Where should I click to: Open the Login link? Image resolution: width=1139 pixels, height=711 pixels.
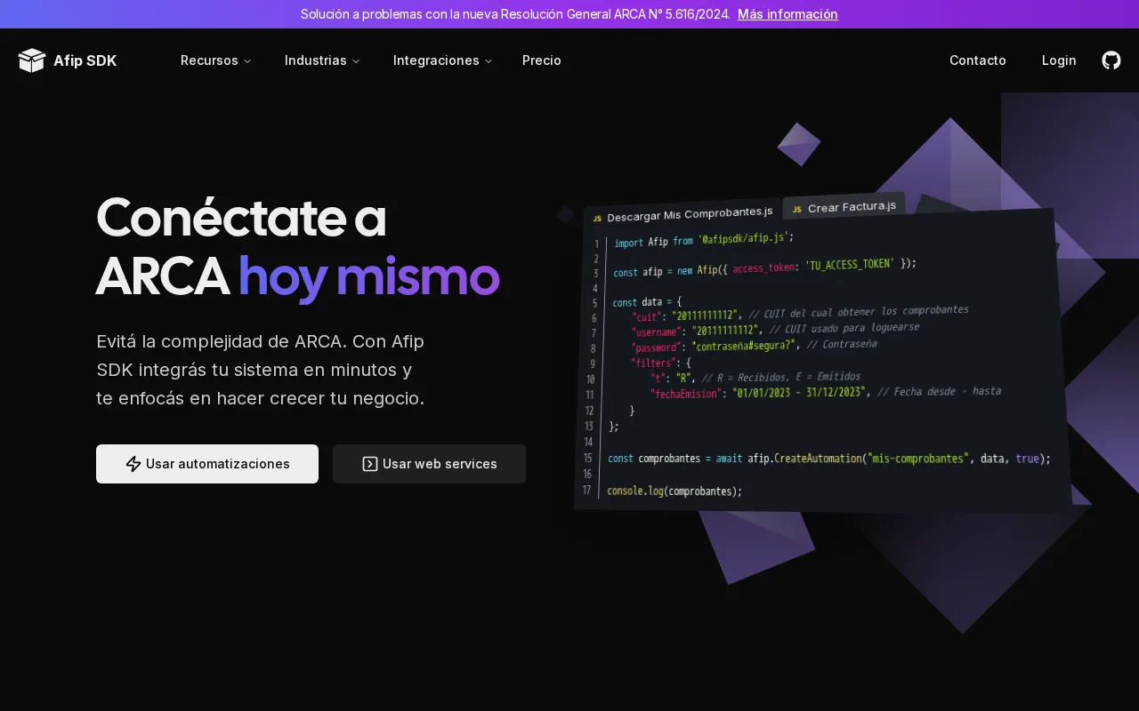click(1059, 60)
